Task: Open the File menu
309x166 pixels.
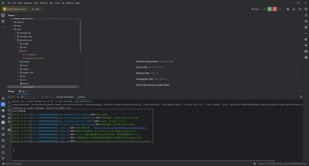Action: (x=9, y=3)
